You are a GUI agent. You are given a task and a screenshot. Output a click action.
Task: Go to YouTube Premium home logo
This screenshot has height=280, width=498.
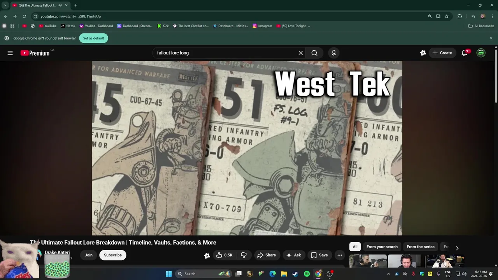click(x=35, y=53)
